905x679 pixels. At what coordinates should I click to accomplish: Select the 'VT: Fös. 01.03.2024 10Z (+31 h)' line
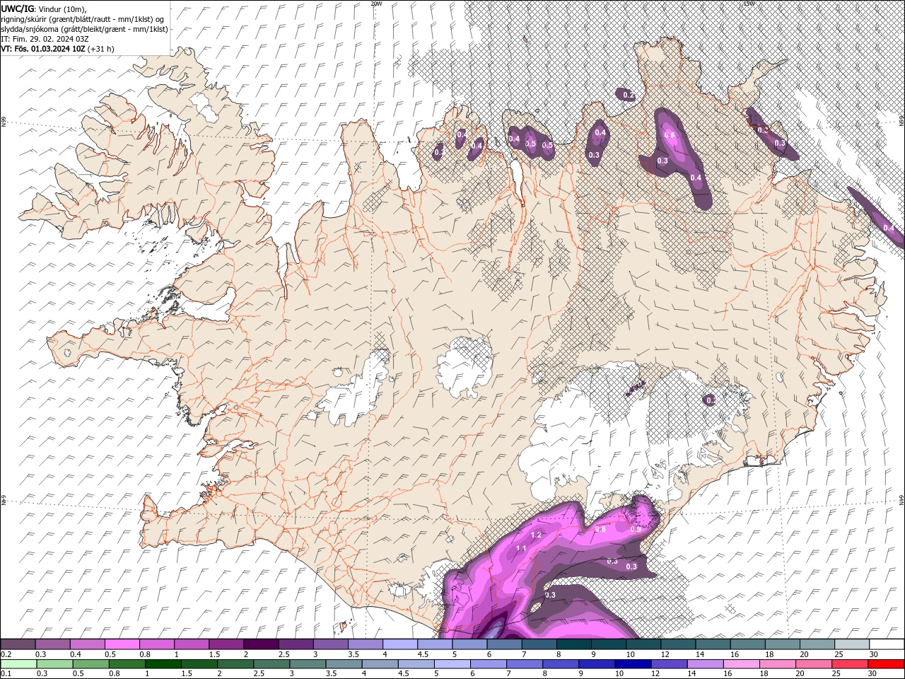pyautogui.click(x=58, y=49)
